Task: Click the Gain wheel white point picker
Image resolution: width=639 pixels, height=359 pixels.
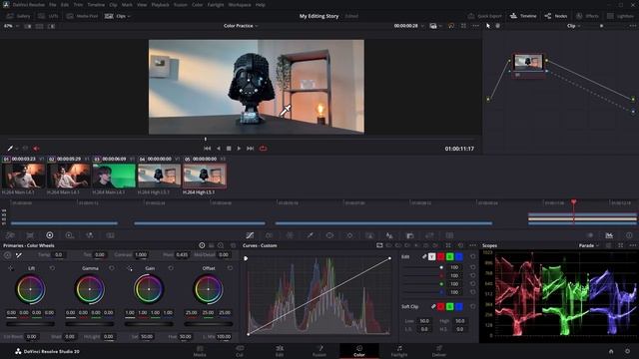Action: tap(129, 268)
